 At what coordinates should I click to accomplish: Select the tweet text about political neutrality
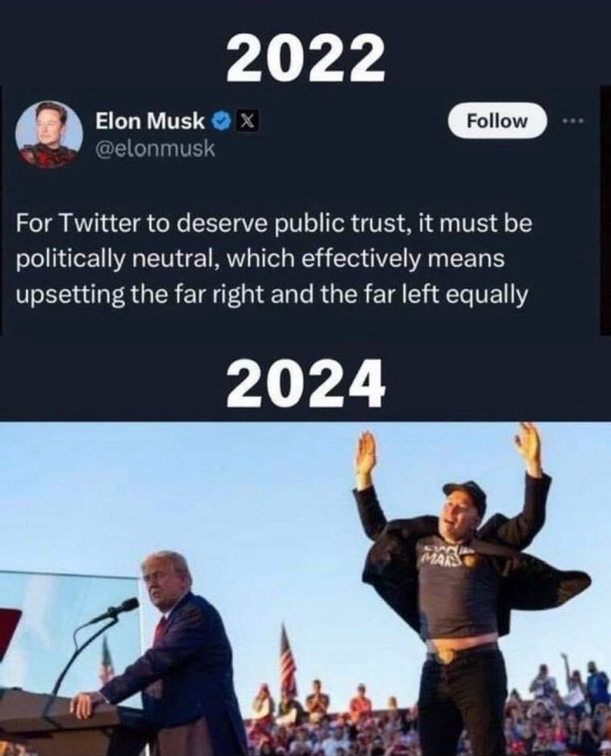coord(274,259)
